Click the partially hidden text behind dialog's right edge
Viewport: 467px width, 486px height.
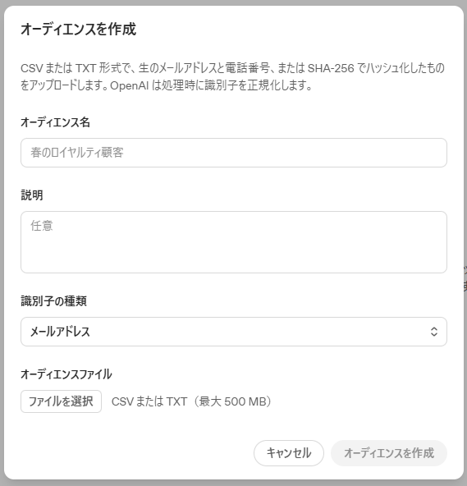point(465,278)
